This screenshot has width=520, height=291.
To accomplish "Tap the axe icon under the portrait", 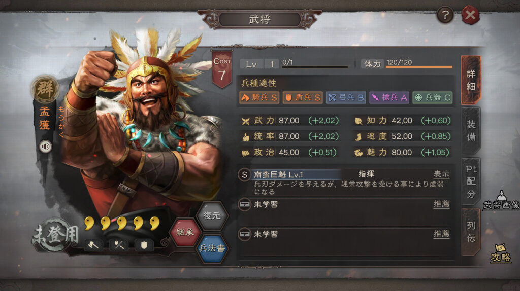I will [x=93, y=245].
